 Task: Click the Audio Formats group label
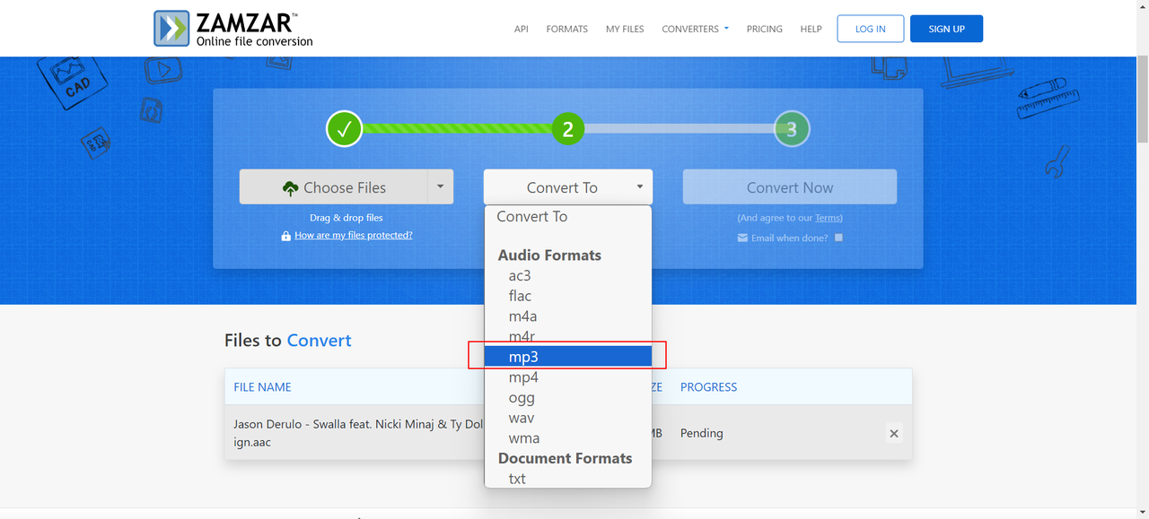pyautogui.click(x=549, y=255)
